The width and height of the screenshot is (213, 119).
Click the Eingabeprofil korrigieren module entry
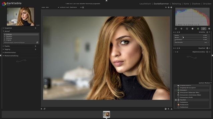pyautogui.click(x=188, y=88)
